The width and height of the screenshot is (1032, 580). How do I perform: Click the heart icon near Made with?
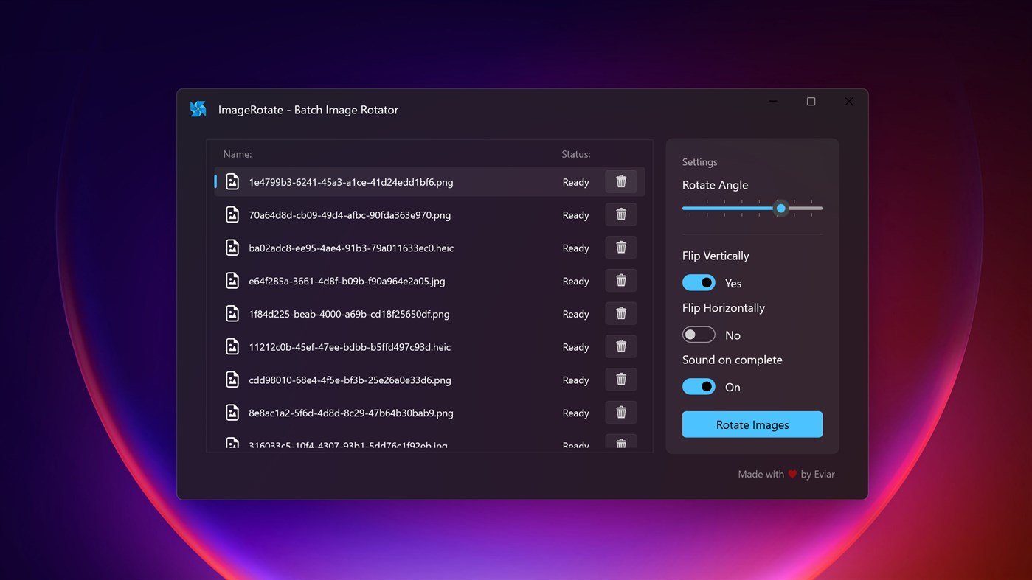(792, 474)
